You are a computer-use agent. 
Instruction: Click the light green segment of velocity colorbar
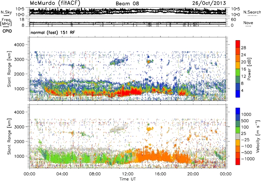[x=238, y=130]
